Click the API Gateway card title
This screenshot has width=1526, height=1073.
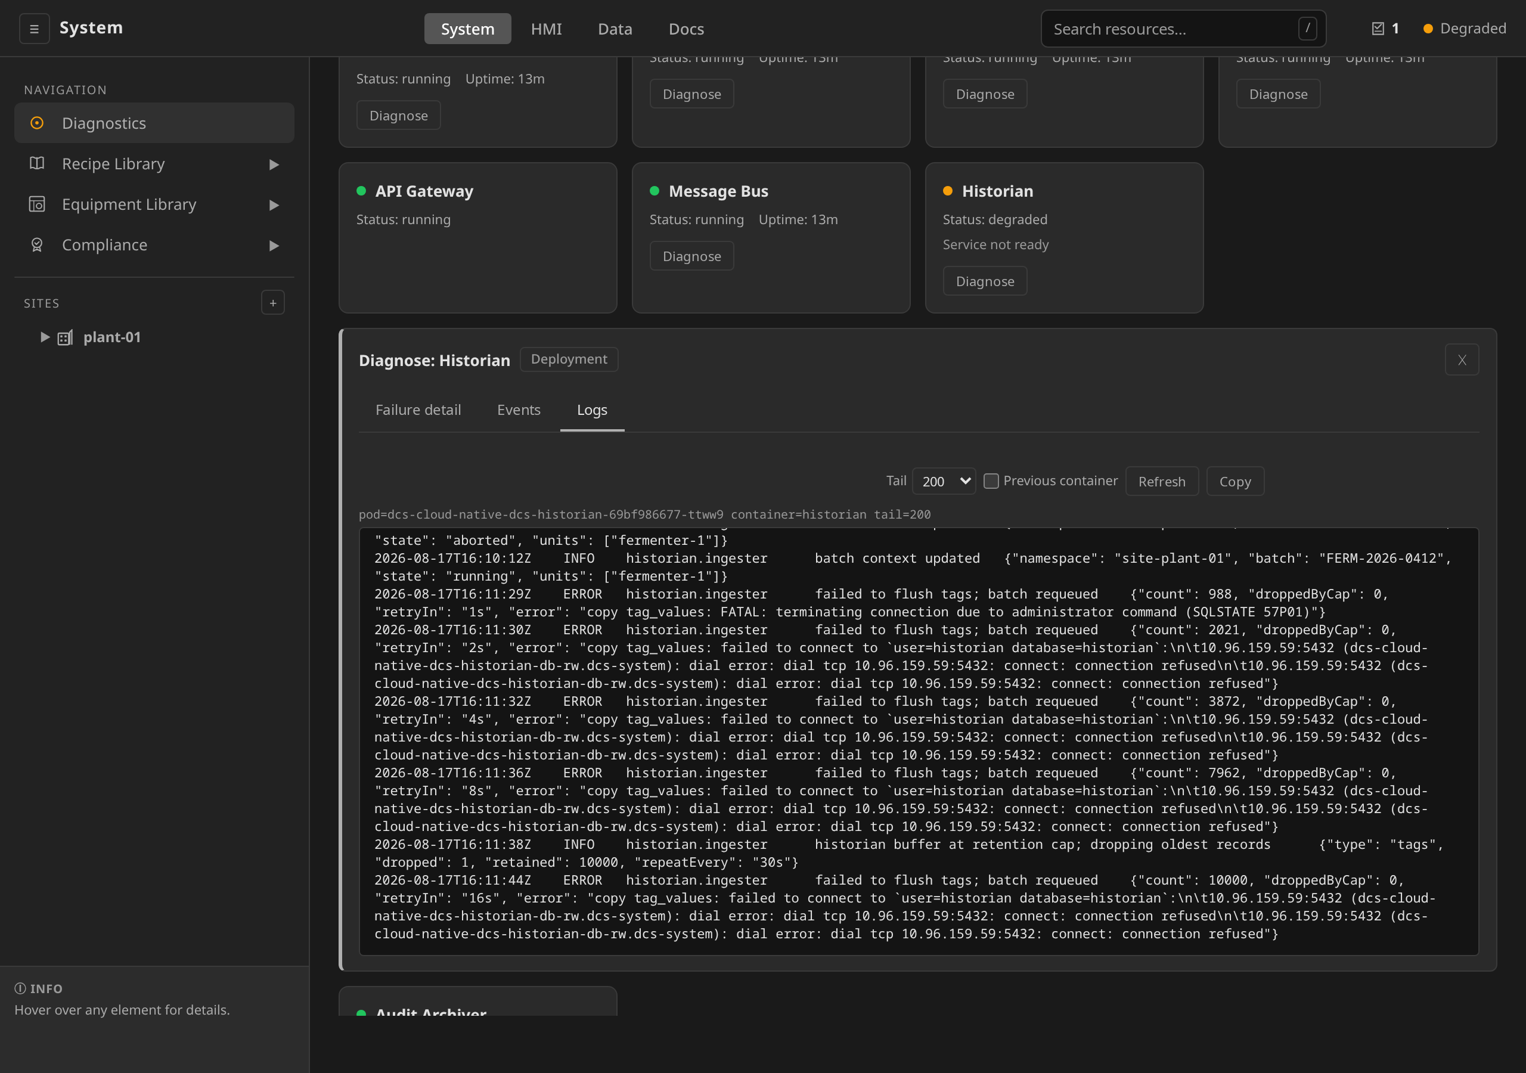(x=424, y=191)
